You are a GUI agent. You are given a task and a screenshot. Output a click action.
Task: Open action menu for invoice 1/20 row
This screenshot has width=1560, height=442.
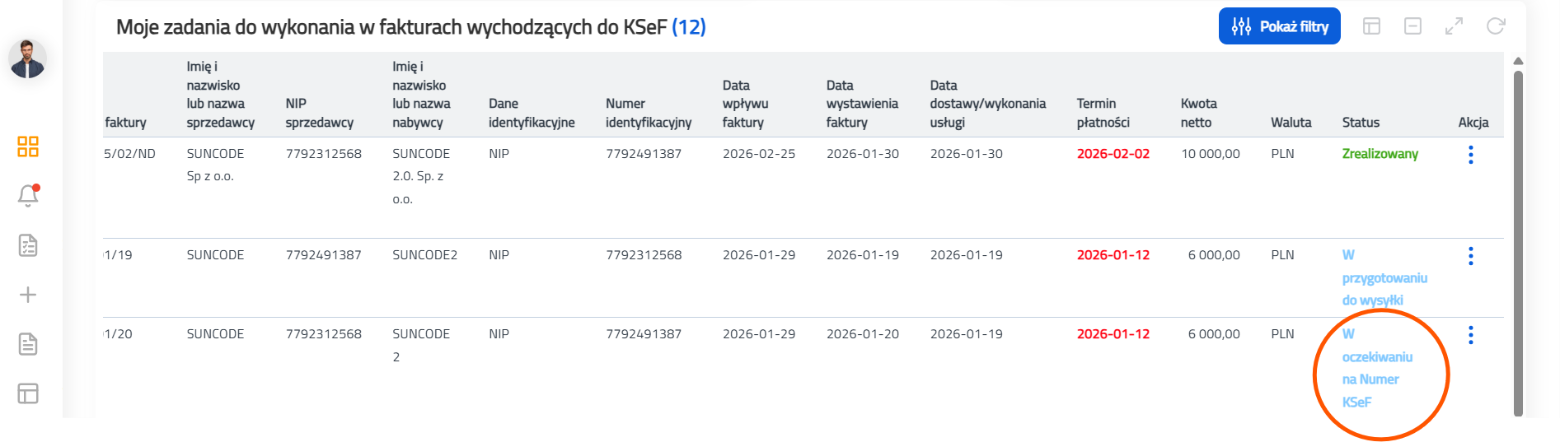tap(1470, 335)
